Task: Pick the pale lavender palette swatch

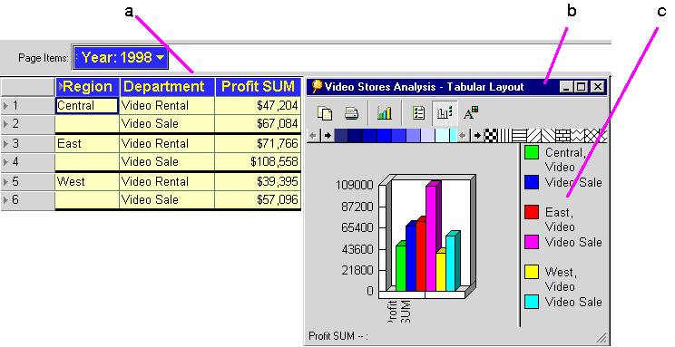Action: tap(428, 136)
